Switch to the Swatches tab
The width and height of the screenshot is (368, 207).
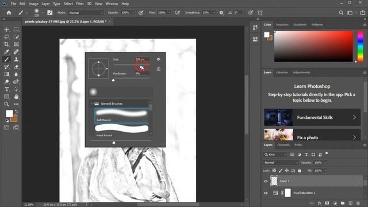(x=282, y=25)
